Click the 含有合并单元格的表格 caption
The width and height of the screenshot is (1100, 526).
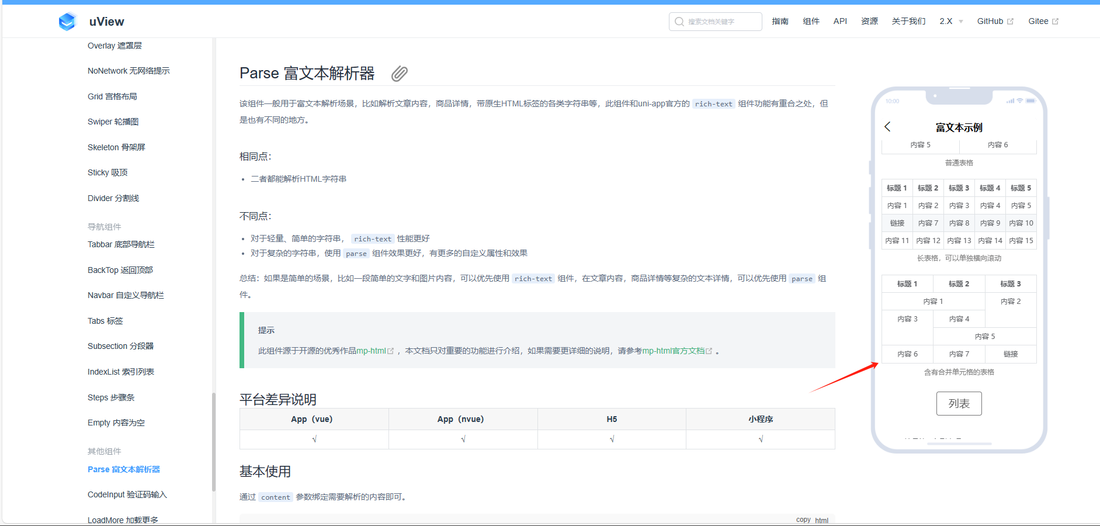pos(959,372)
